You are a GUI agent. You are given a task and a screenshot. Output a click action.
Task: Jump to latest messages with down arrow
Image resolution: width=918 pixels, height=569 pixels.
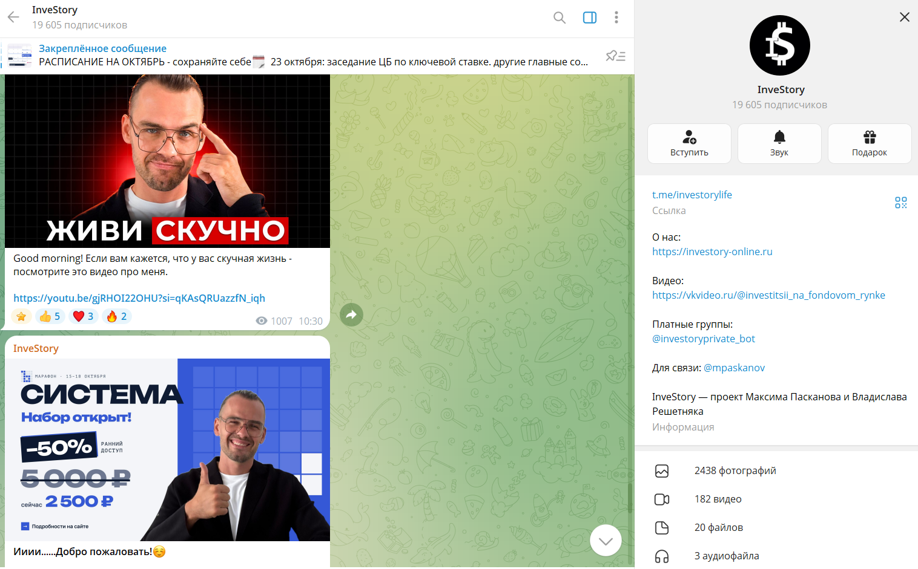pos(606,541)
